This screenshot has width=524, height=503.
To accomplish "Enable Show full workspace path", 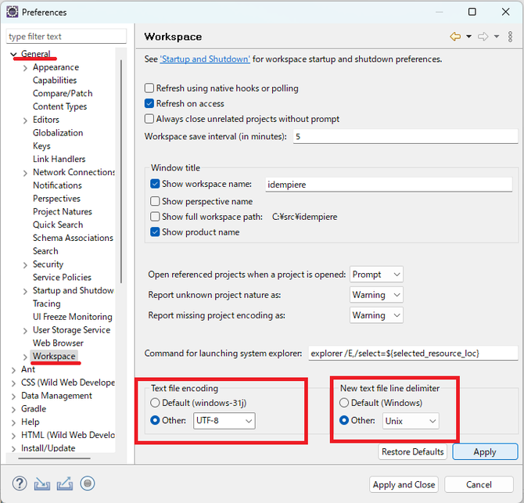I will [x=155, y=216].
